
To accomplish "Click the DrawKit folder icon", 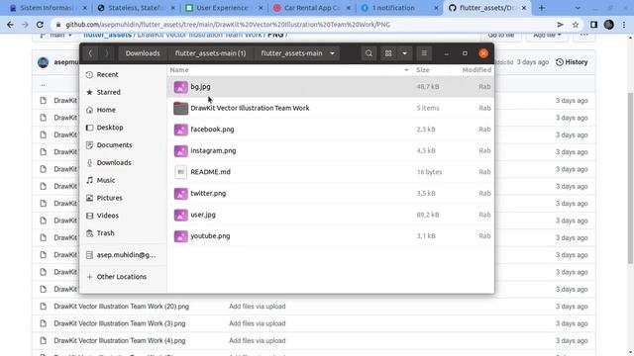I will pos(180,108).
